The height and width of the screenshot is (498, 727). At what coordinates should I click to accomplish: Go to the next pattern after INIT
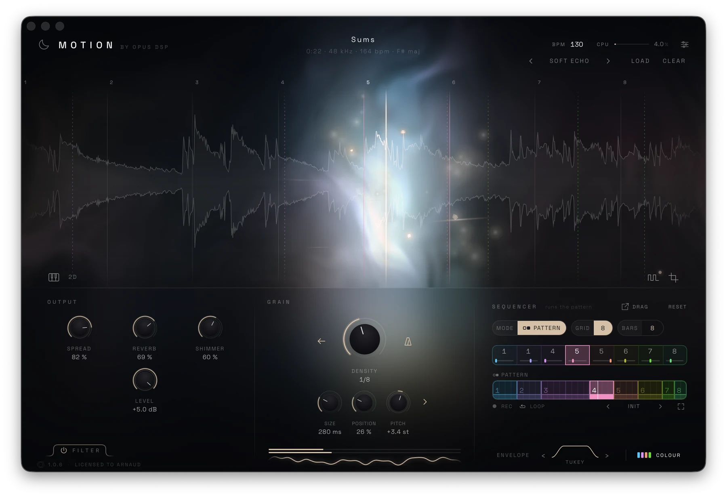pyautogui.click(x=660, y=407)
